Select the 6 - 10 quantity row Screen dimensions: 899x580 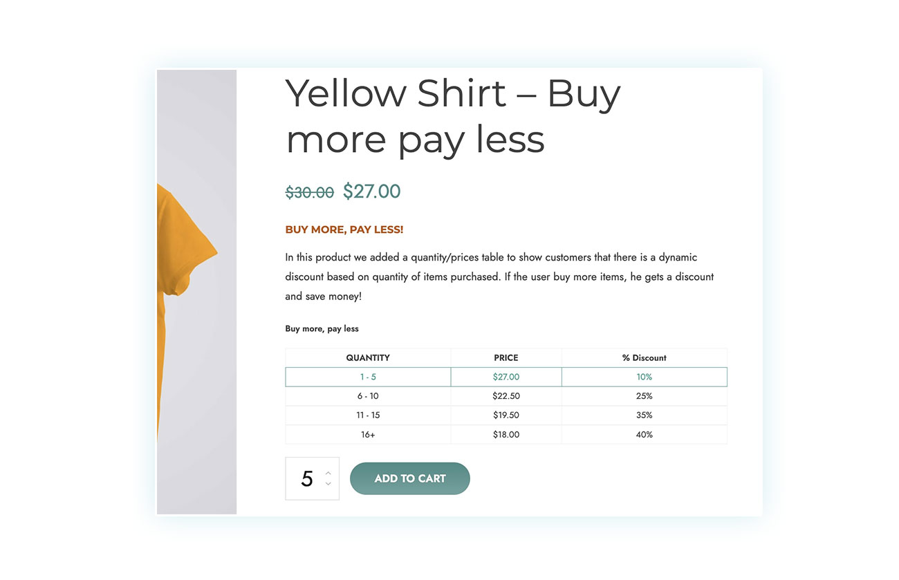(x=506, y=396)
